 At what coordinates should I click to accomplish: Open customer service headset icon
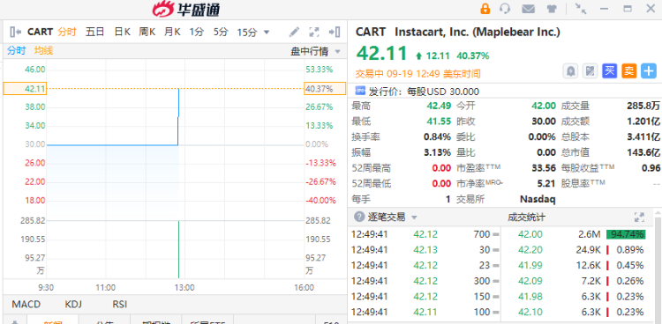[505, 9]
